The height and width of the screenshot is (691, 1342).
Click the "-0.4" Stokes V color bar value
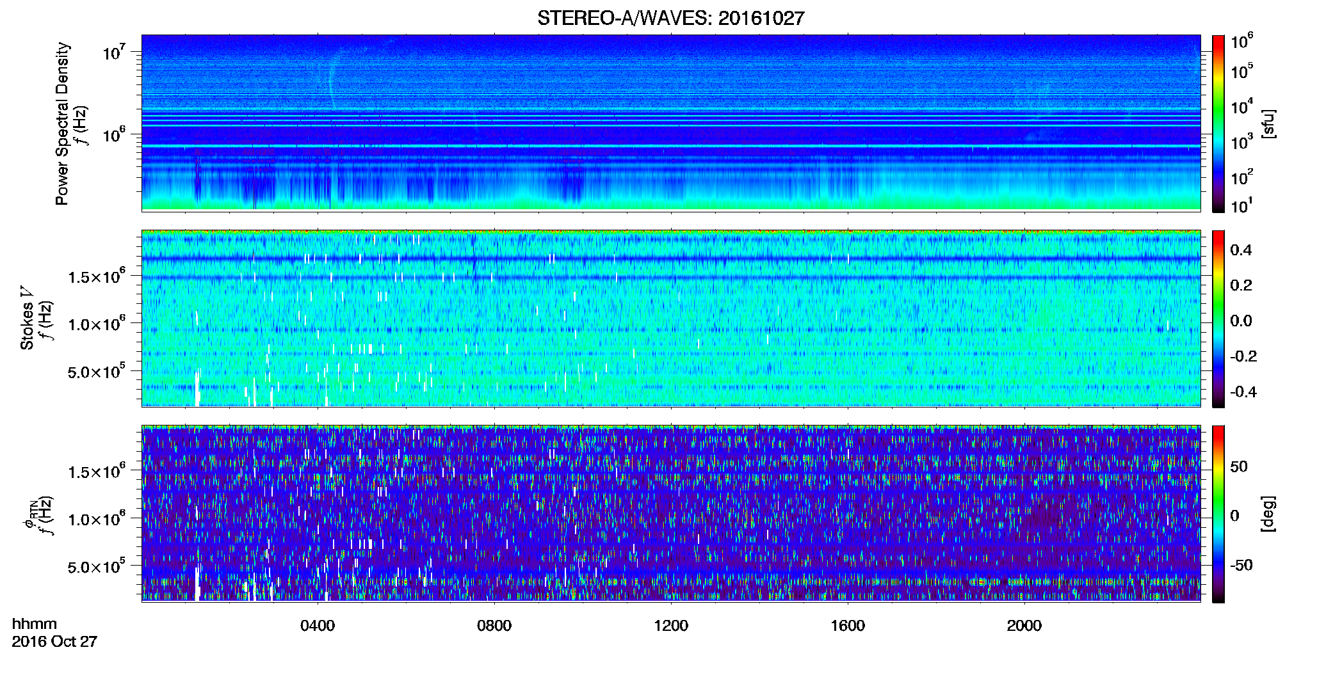[1243, 392]
